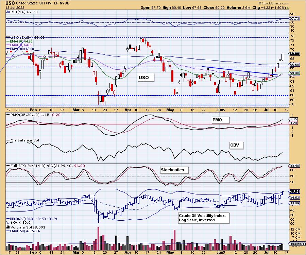Click the green up-arrow beside Chg value
306x255 pixels.
[288, 8]
